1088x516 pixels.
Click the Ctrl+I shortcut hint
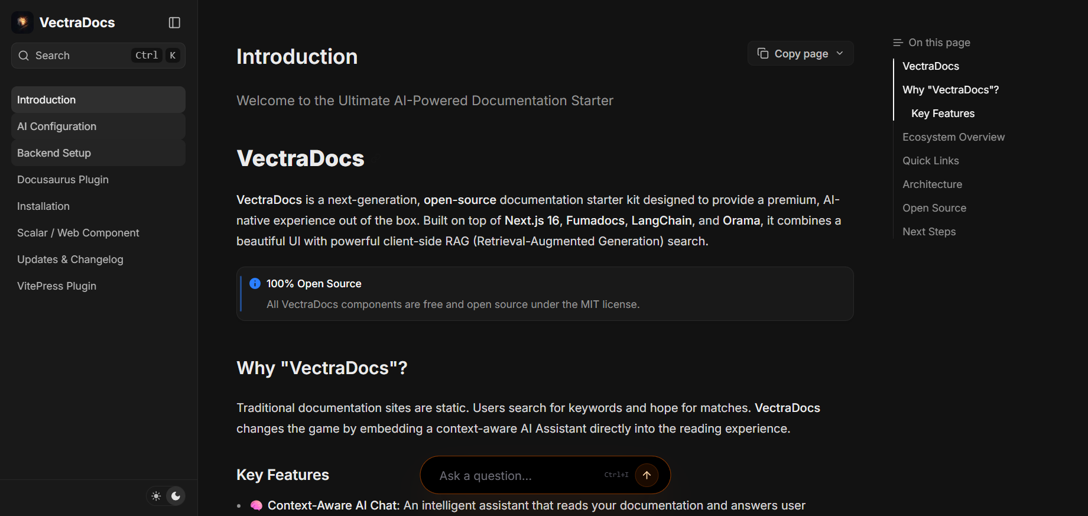click(x=616, y=475)
